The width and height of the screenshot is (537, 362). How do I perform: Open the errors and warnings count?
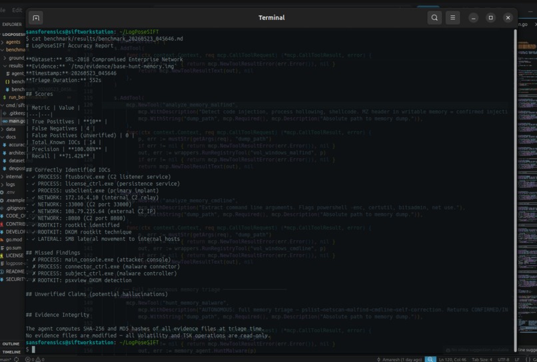[x=35, y=359]
